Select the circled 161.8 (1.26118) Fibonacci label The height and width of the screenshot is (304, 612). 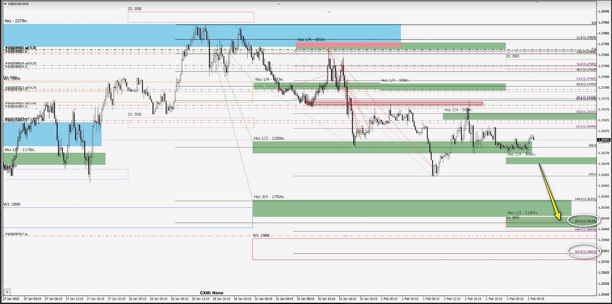pos(583,220)
